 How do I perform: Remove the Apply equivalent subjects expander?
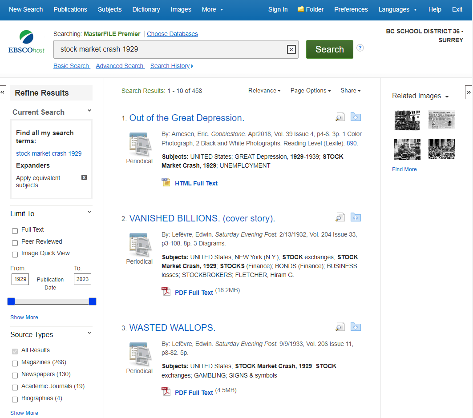point(84,177)
